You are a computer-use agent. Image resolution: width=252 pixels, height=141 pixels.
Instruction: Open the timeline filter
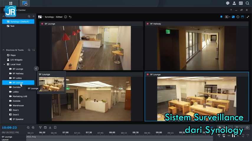click(40, 127)
